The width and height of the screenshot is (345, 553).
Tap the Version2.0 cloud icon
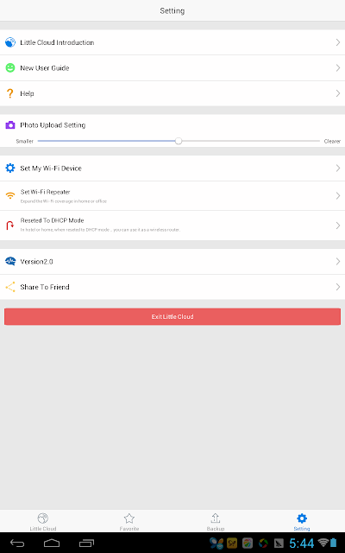coord(10,261)
